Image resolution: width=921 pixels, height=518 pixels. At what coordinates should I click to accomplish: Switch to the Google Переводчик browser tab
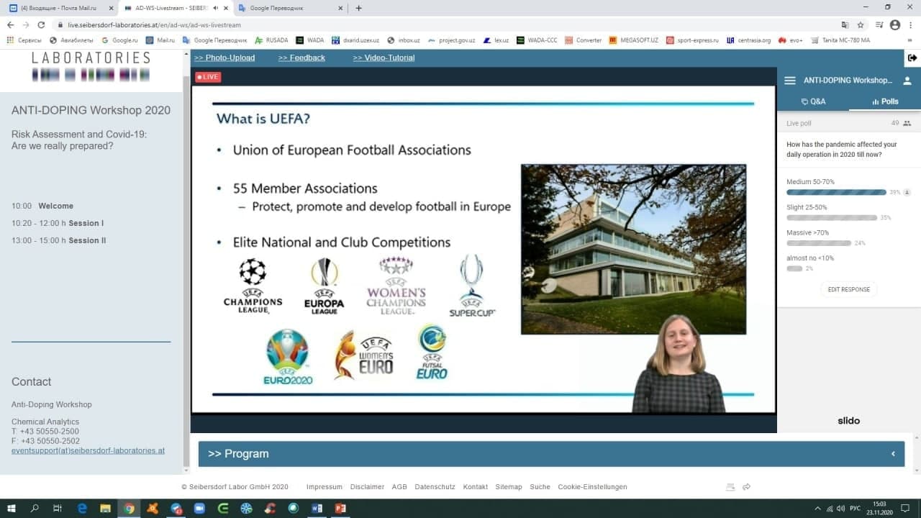coord(288,8)
